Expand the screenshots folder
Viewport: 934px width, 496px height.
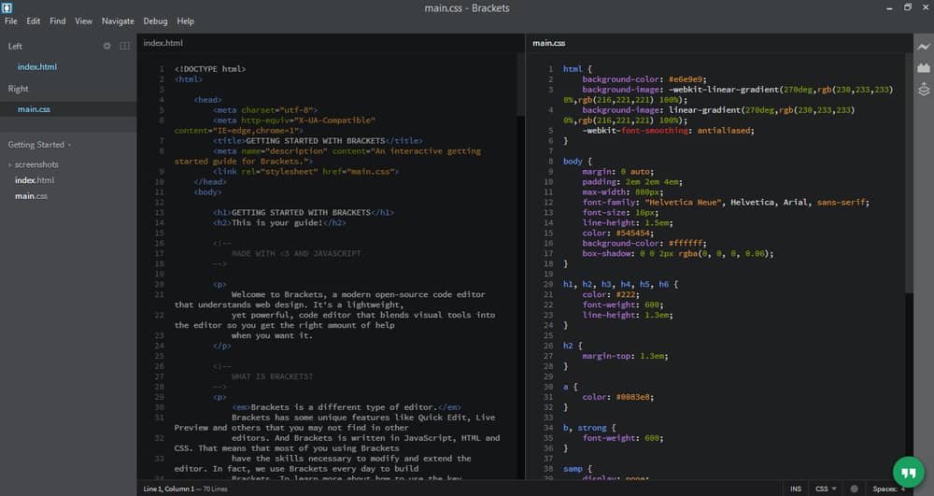(35, 164)
